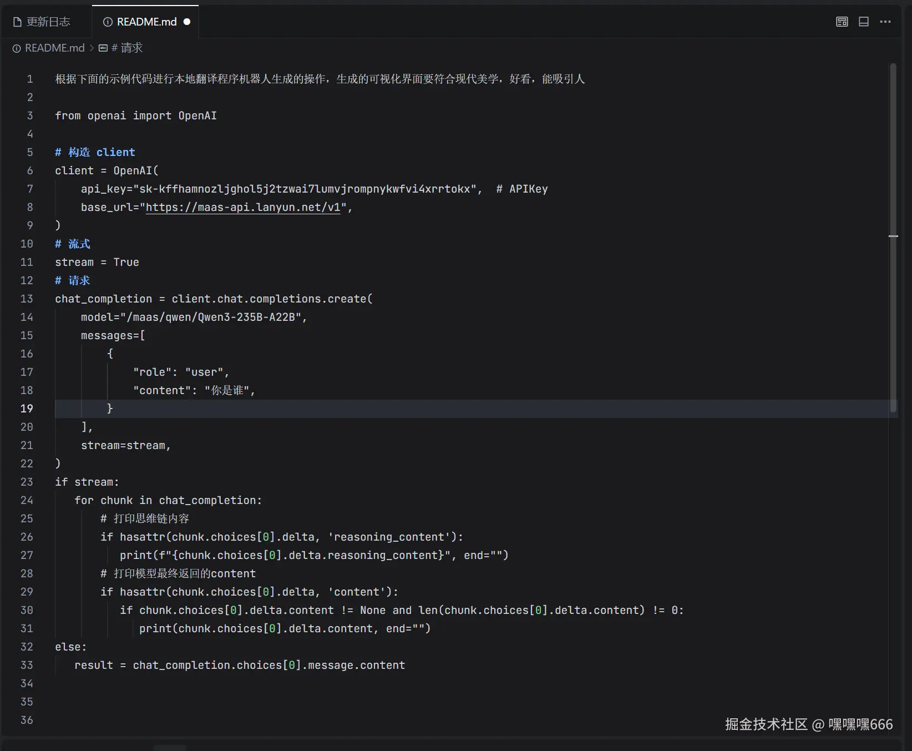This screenshot has height=751, width=912.
Task: Click the "# 流式" heading line
Action: coord(73,244)
